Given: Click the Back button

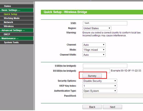Looking at the screenshot, I should coord(92,107).
